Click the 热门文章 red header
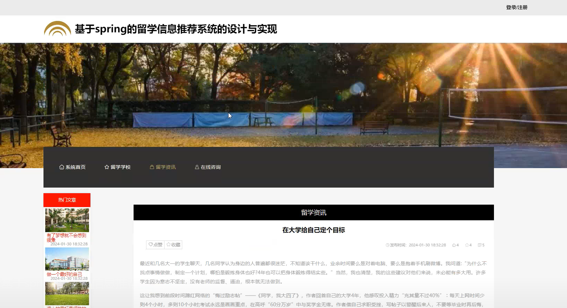The height and width of the screenshot is (308, 567). (x=67, y=200)
